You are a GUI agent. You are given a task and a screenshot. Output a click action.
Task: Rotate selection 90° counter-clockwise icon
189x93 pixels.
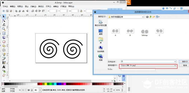coord(16,11)
